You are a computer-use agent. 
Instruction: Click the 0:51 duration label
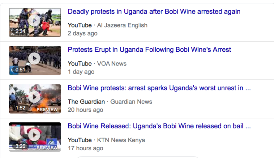click(20, 69)
